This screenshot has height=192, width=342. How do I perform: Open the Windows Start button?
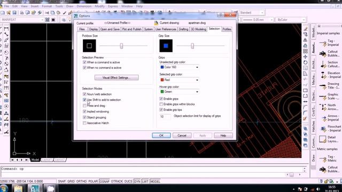pyautogui.click(x=4, y=188)
